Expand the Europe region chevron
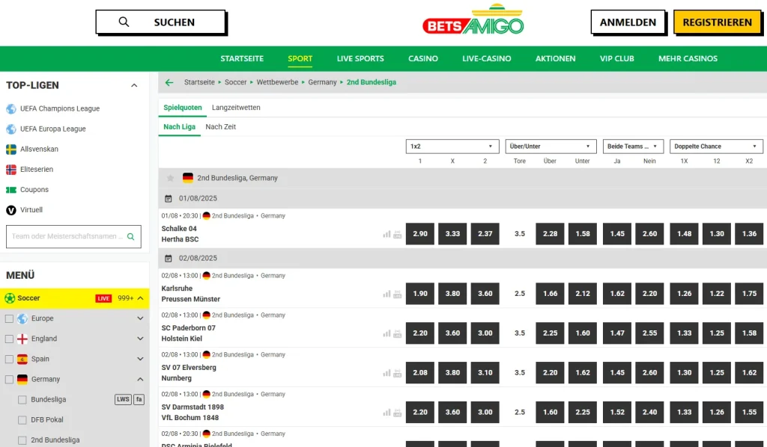This screenshot has height=447, width=767. pyautogui.click(x=140, y=318)
